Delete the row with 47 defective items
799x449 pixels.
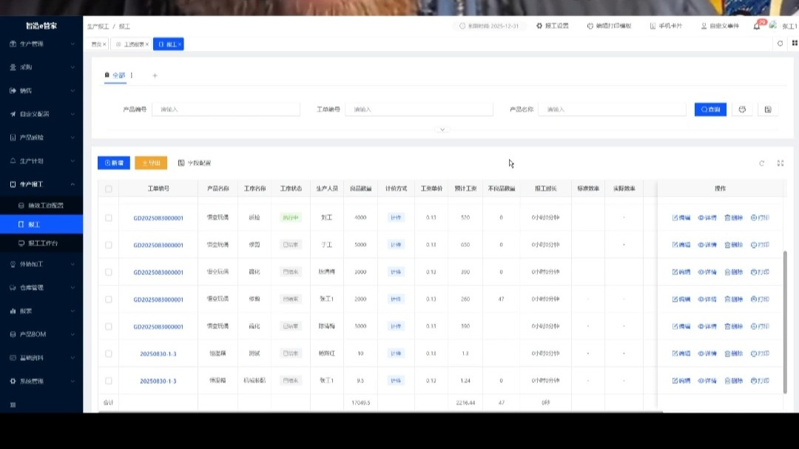click(733, 299)
